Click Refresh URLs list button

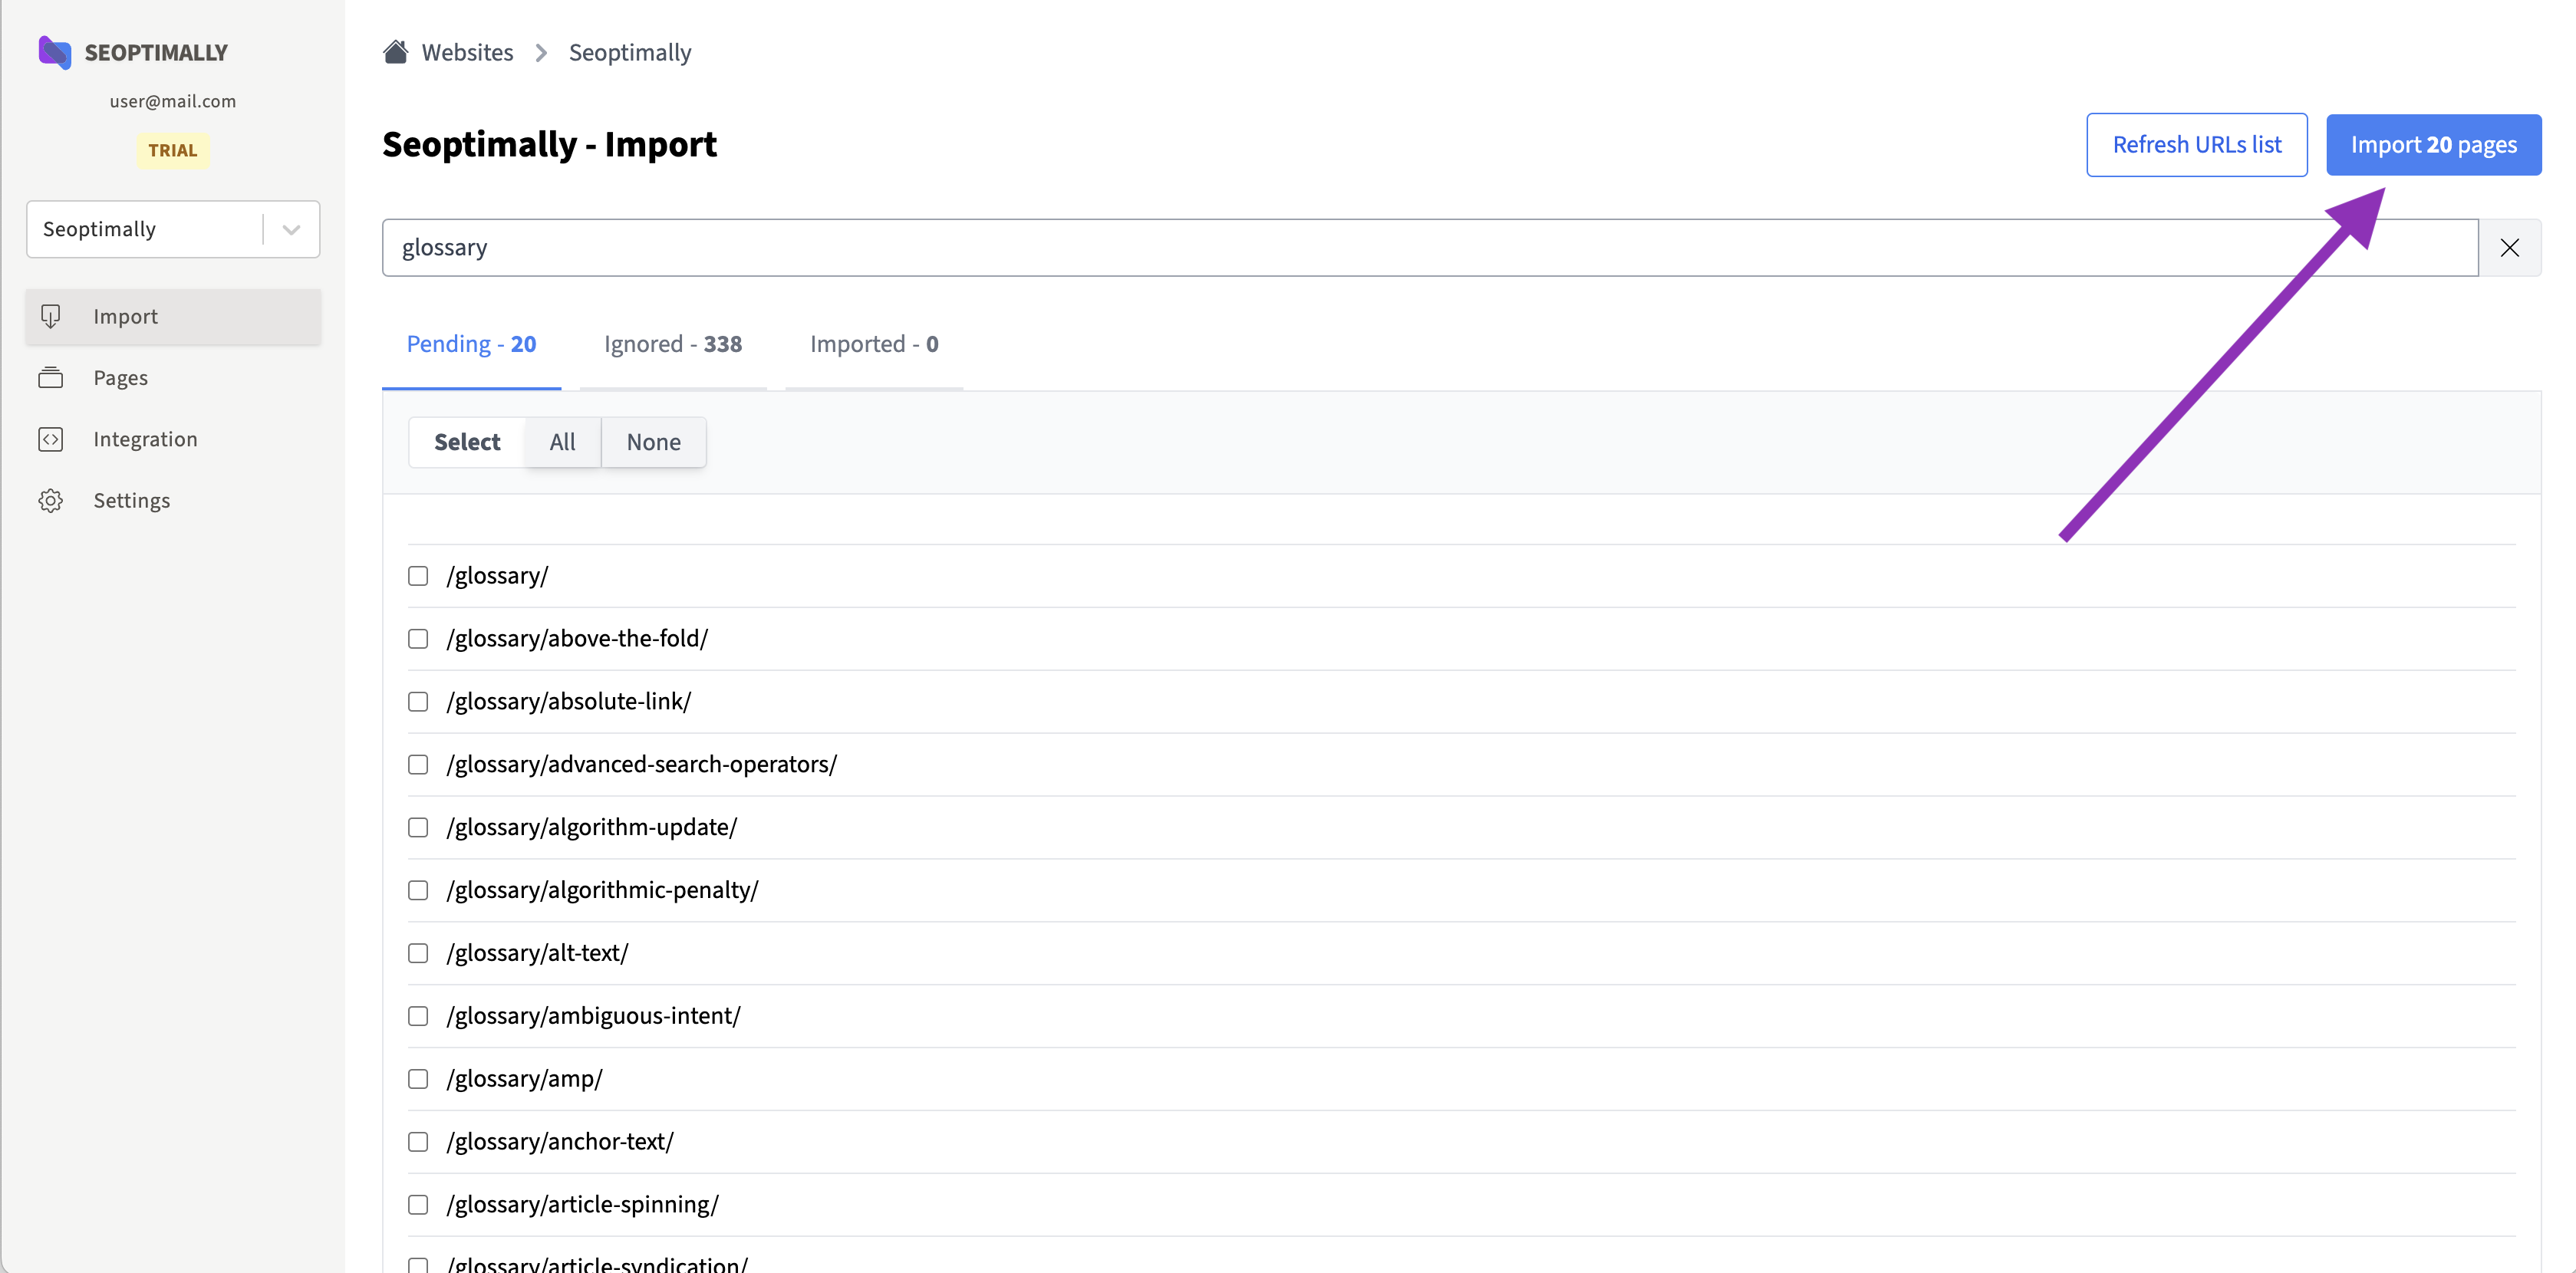[2196, 145]
